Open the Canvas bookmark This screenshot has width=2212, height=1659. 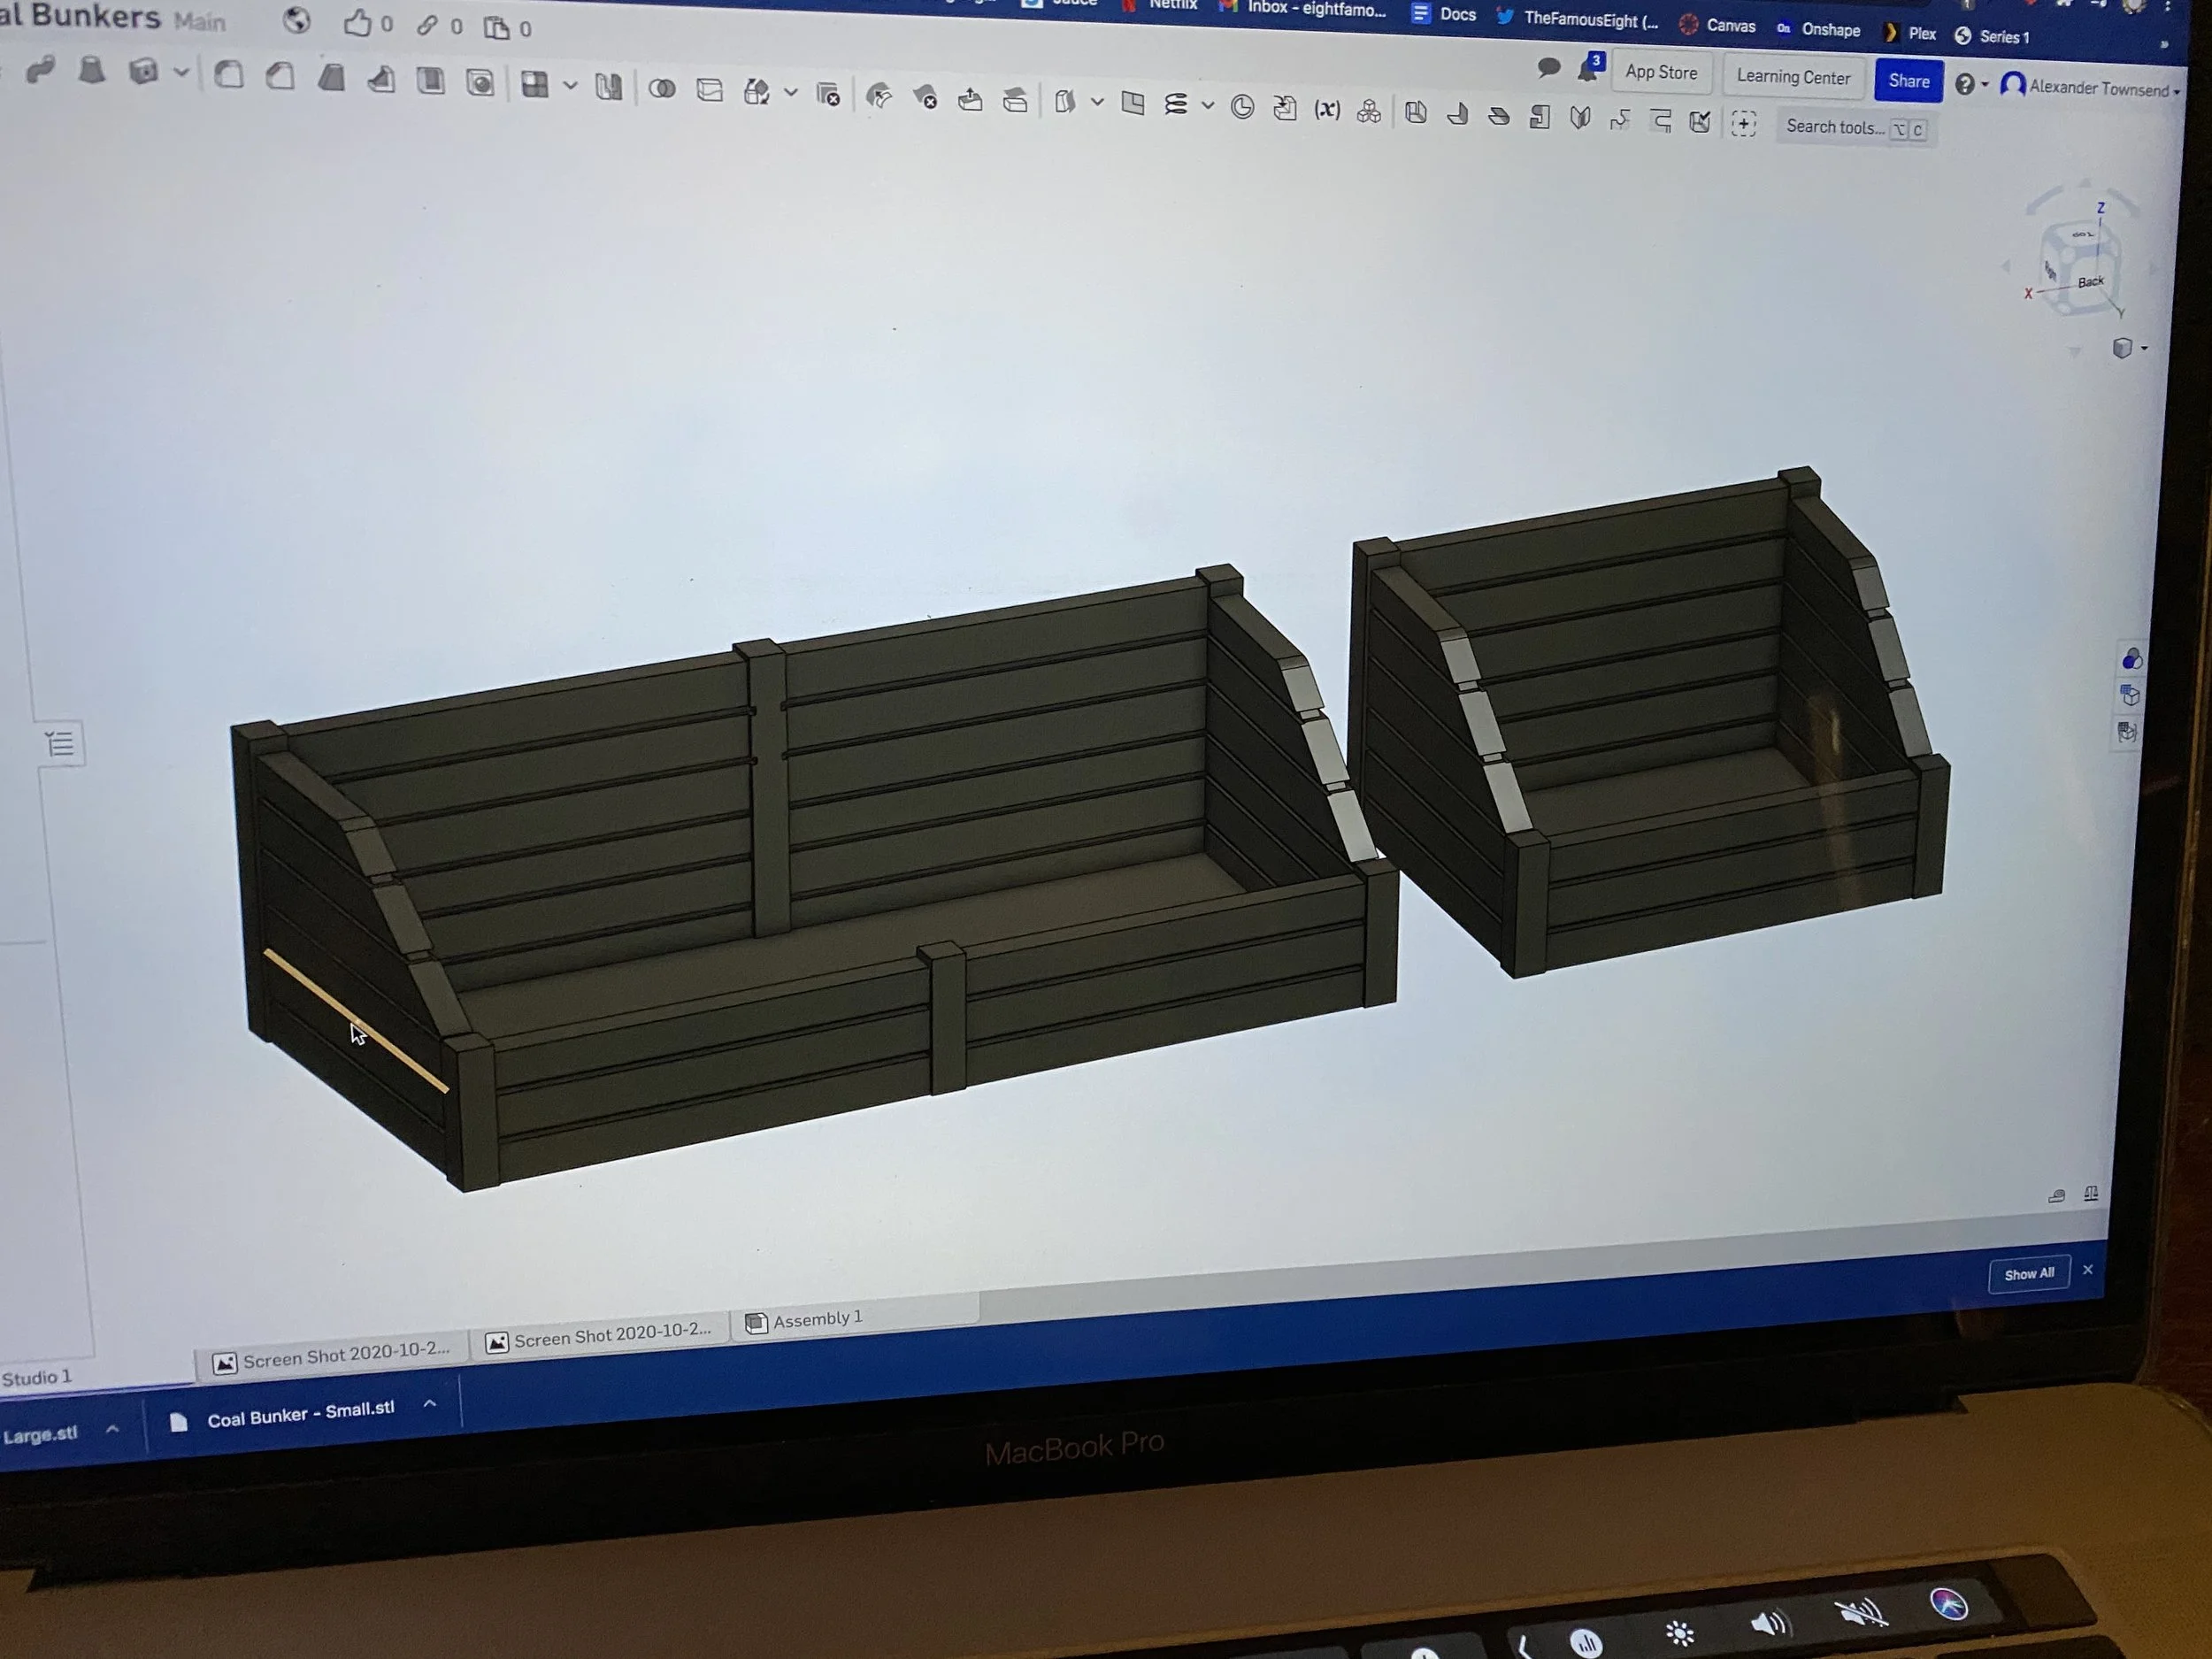pyautogui.click(x=1717, y=25)
